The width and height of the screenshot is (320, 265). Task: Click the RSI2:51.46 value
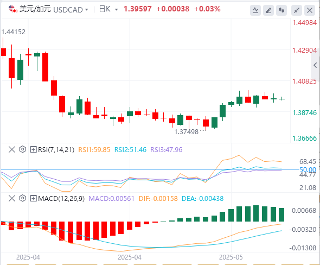pyautogui.click(x=130, y=150)
